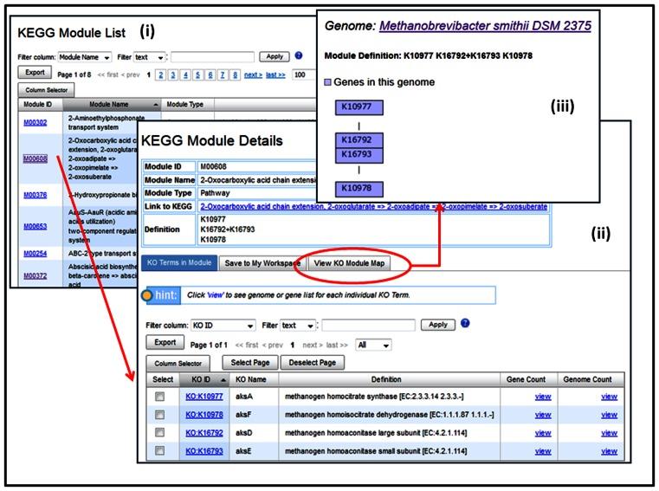The image size is (659, 491).
Task: View Gene Count for aksA row
Action: coord(543,397)
